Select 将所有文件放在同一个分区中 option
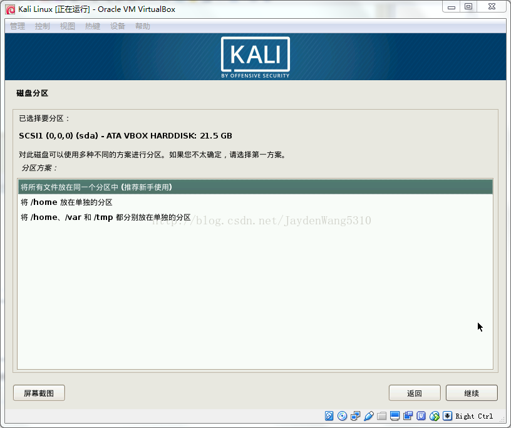Screen dimensions: 511x428 255,187
